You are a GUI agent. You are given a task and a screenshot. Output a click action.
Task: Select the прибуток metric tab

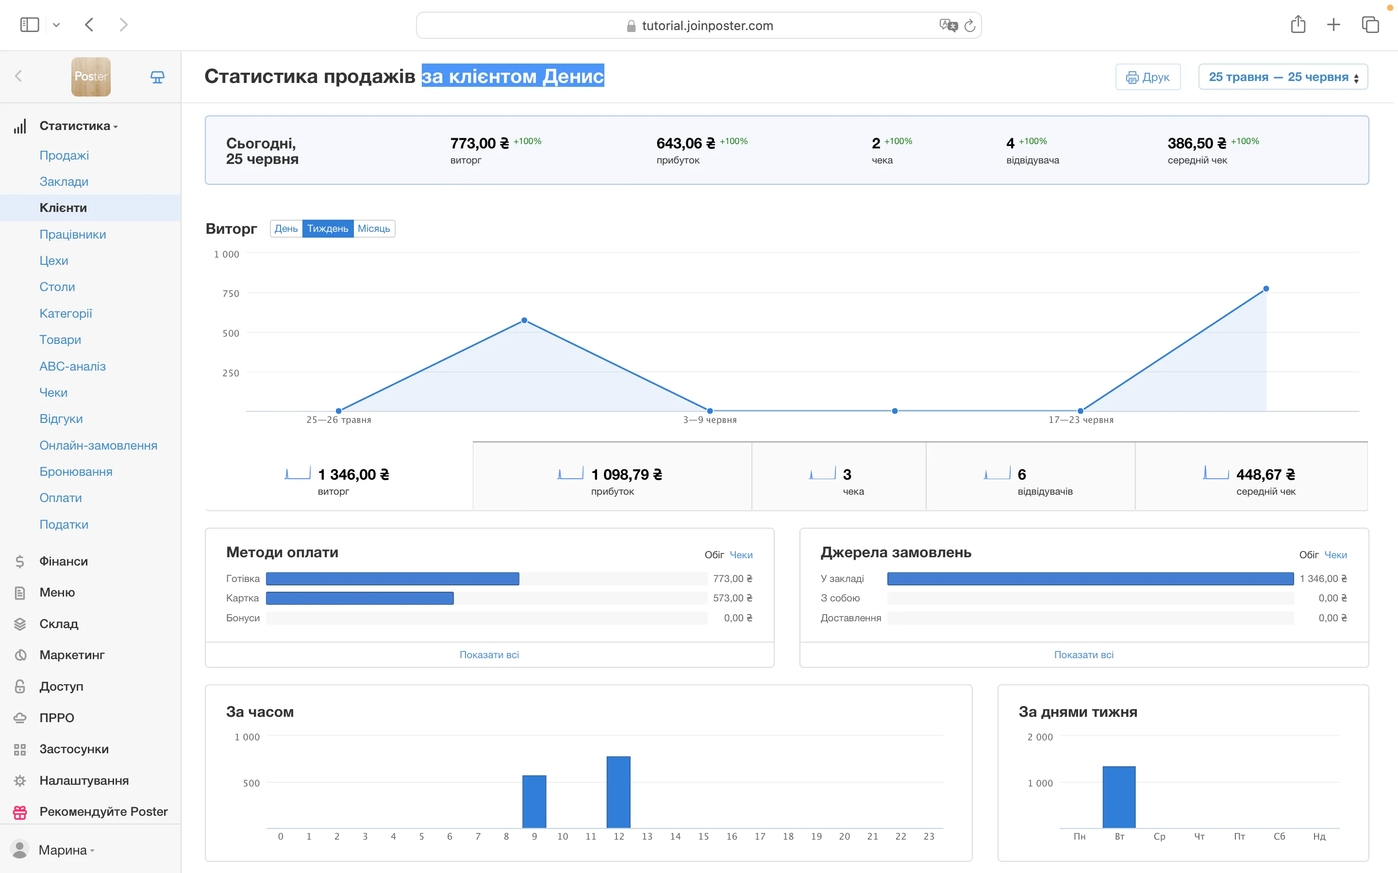click(612, 477)
